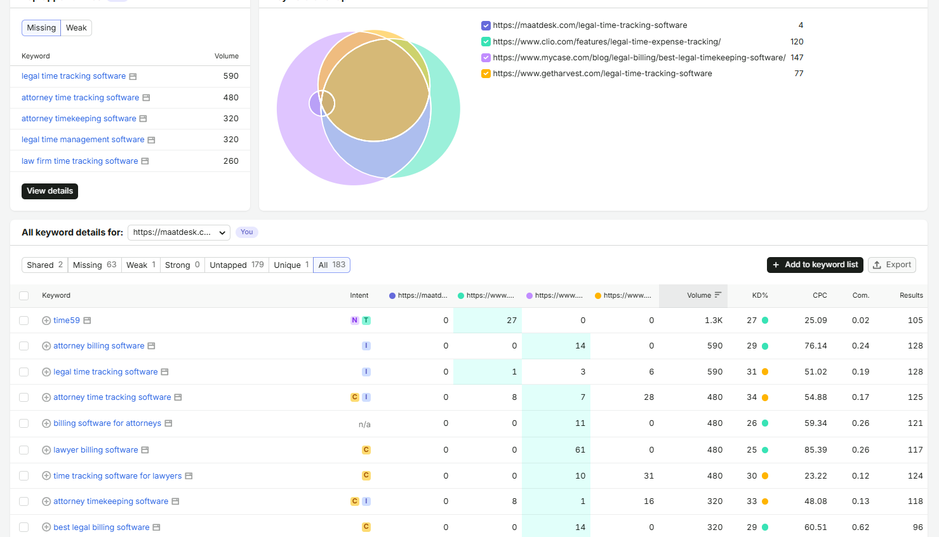Sort by the CPC column header
Image resolution: width=939 pixels, height=537 pixels.
pyautogui.click(x=820, y=296)
